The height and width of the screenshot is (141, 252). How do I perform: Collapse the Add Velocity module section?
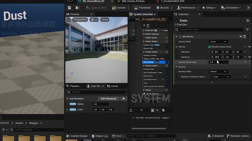click(x=176, y=36)
